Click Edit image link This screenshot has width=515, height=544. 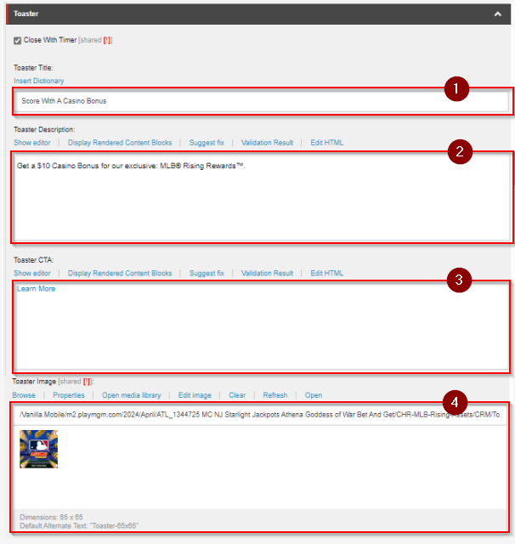pos(195,395)
